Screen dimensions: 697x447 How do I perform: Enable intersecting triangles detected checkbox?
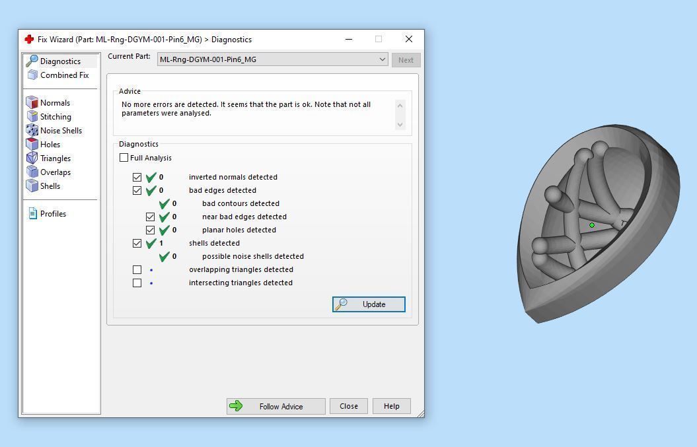137,283
